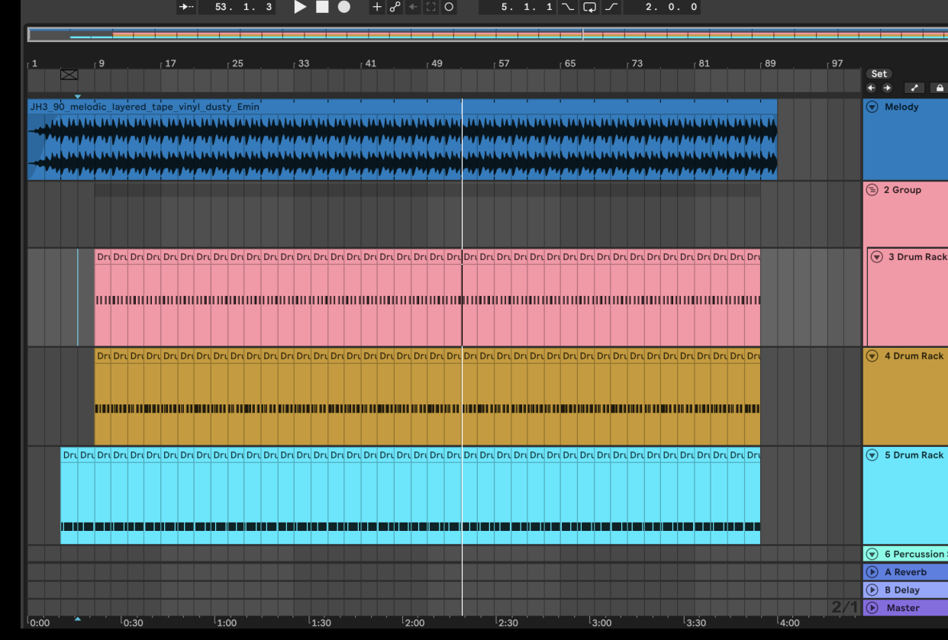Arm the Arrangement Record button

[x=344, y=7]
